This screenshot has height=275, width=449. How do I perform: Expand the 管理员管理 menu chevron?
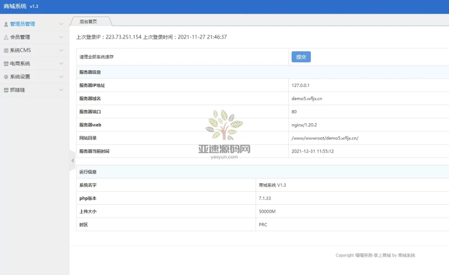61,24
